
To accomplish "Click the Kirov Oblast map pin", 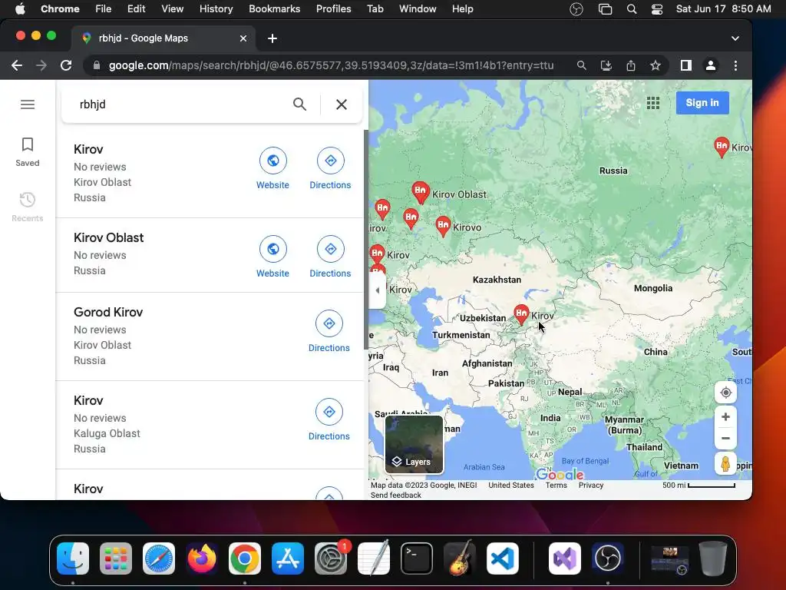I will point(420,192).
